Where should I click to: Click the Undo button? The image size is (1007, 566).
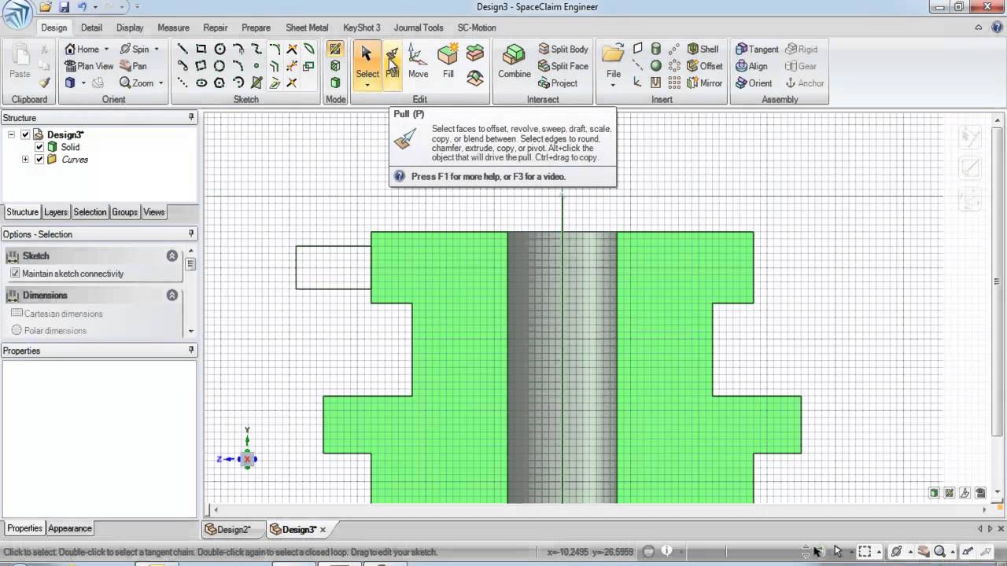[x=82, y=7]
